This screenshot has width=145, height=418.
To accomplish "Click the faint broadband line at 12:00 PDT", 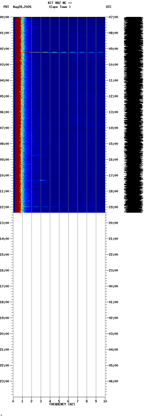I will 45,207.
